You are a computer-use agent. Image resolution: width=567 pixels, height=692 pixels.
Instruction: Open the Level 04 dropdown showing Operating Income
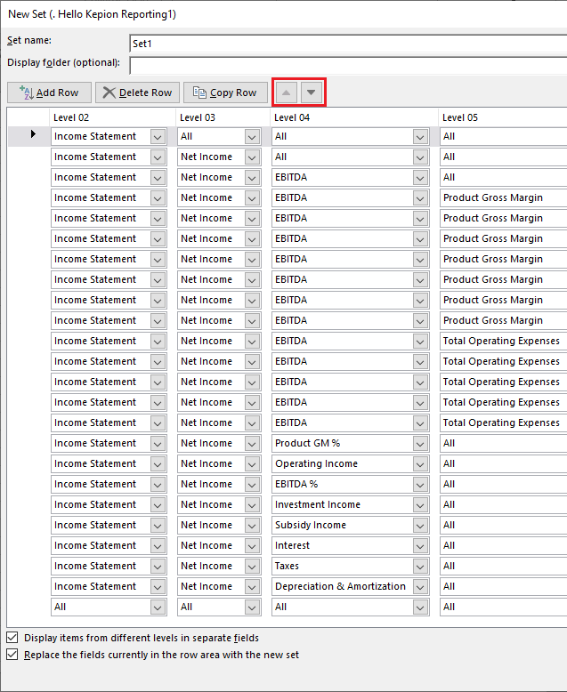point(420,463)
